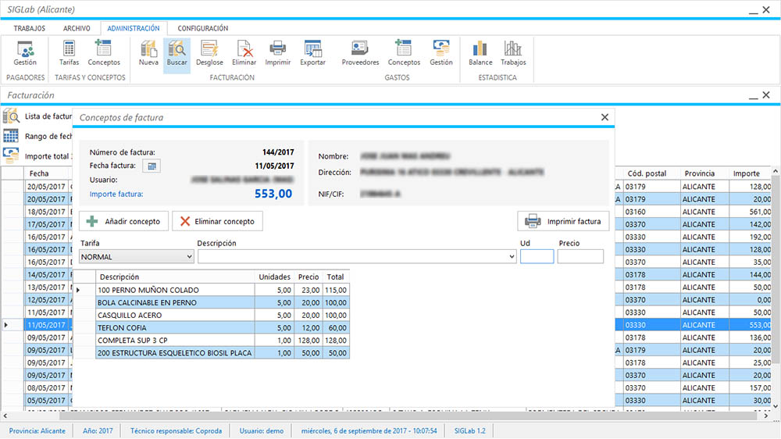
Task: Select the 200 ESTRUCTURA ESQUELETICO BIOSIL PLACA row
Action: (212, 353)
